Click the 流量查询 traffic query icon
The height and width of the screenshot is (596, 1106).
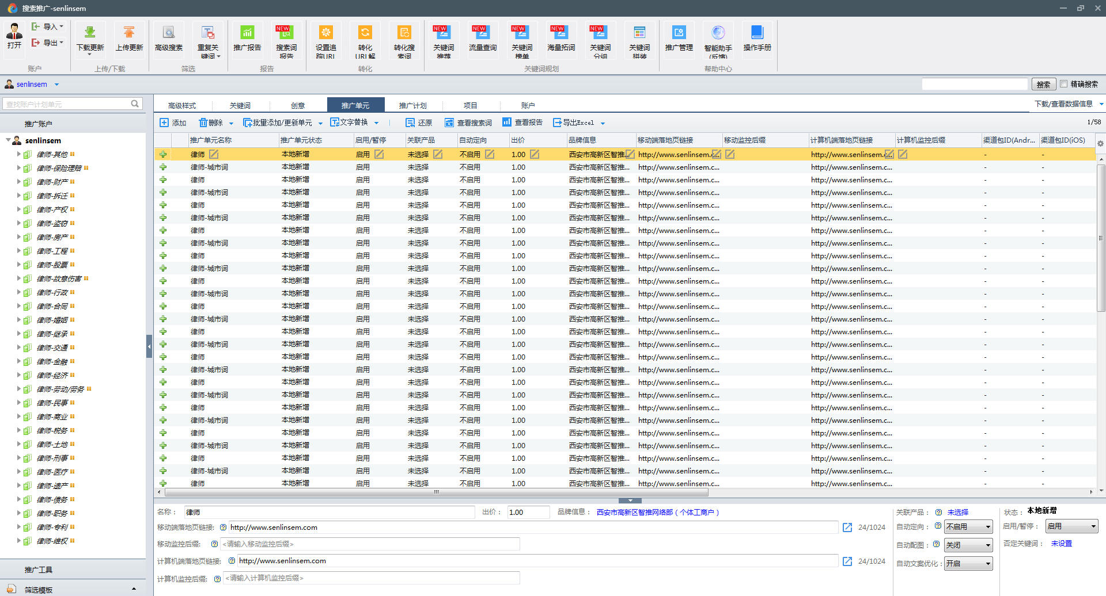pos(483,33)
